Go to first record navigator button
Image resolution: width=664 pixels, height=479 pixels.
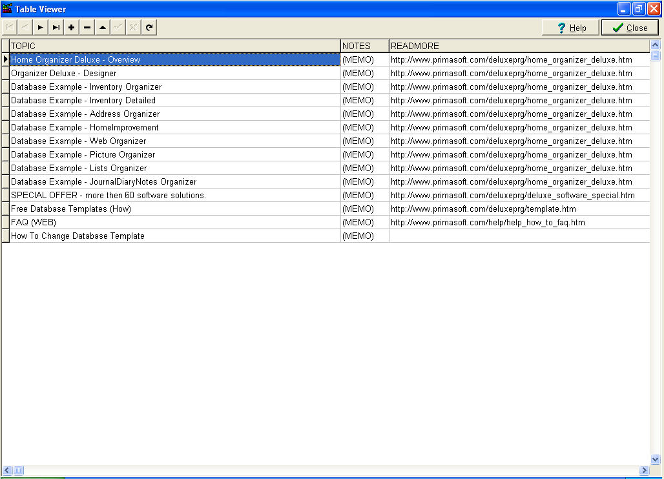(9, 28)
